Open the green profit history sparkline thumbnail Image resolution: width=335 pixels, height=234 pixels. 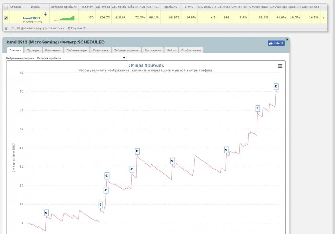(x=64, y=18)
